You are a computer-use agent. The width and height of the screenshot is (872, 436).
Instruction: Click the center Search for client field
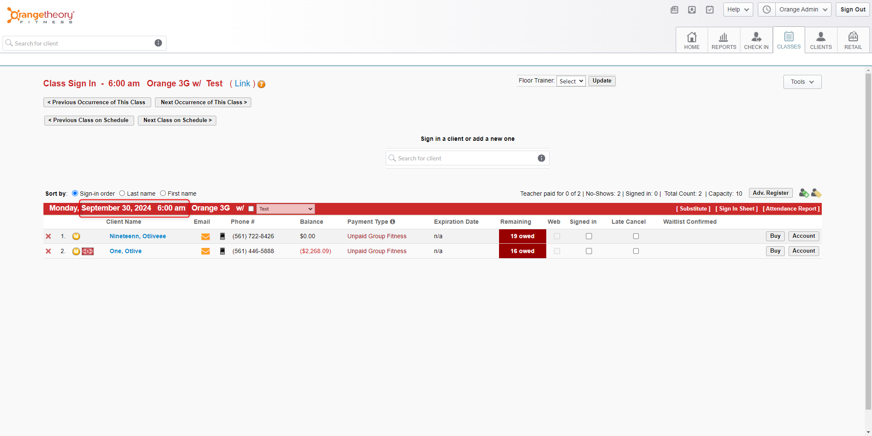pos(467,158)
